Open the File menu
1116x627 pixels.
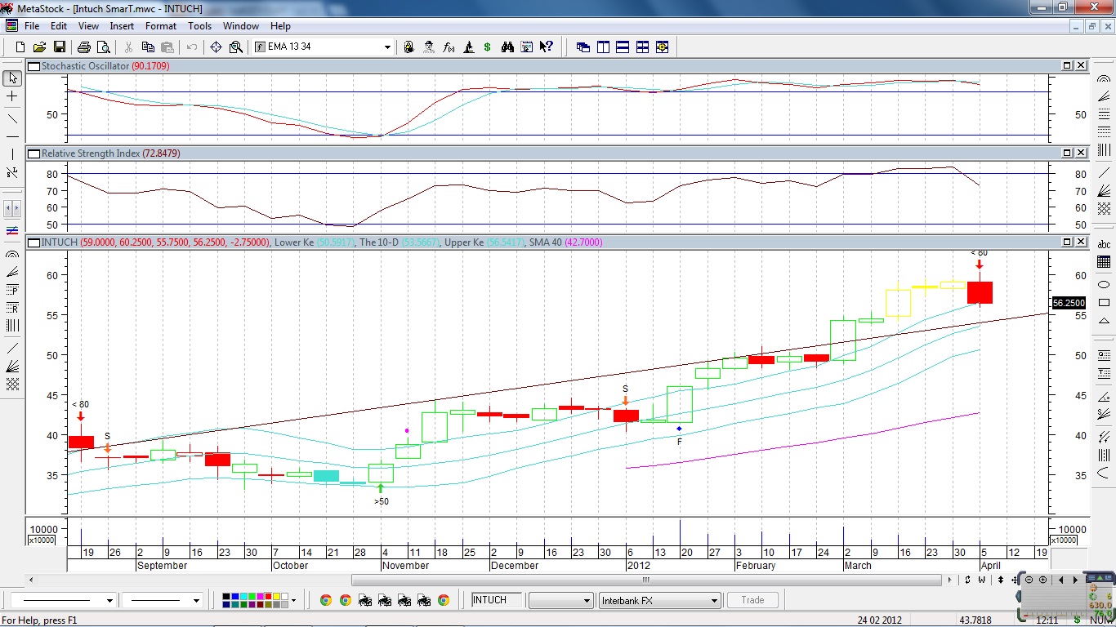tap(32, 26)
